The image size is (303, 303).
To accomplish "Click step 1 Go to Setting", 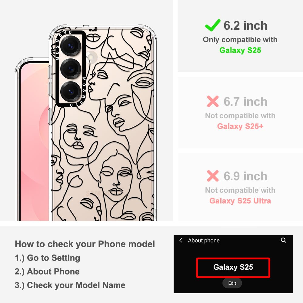I will pos(47,258).
